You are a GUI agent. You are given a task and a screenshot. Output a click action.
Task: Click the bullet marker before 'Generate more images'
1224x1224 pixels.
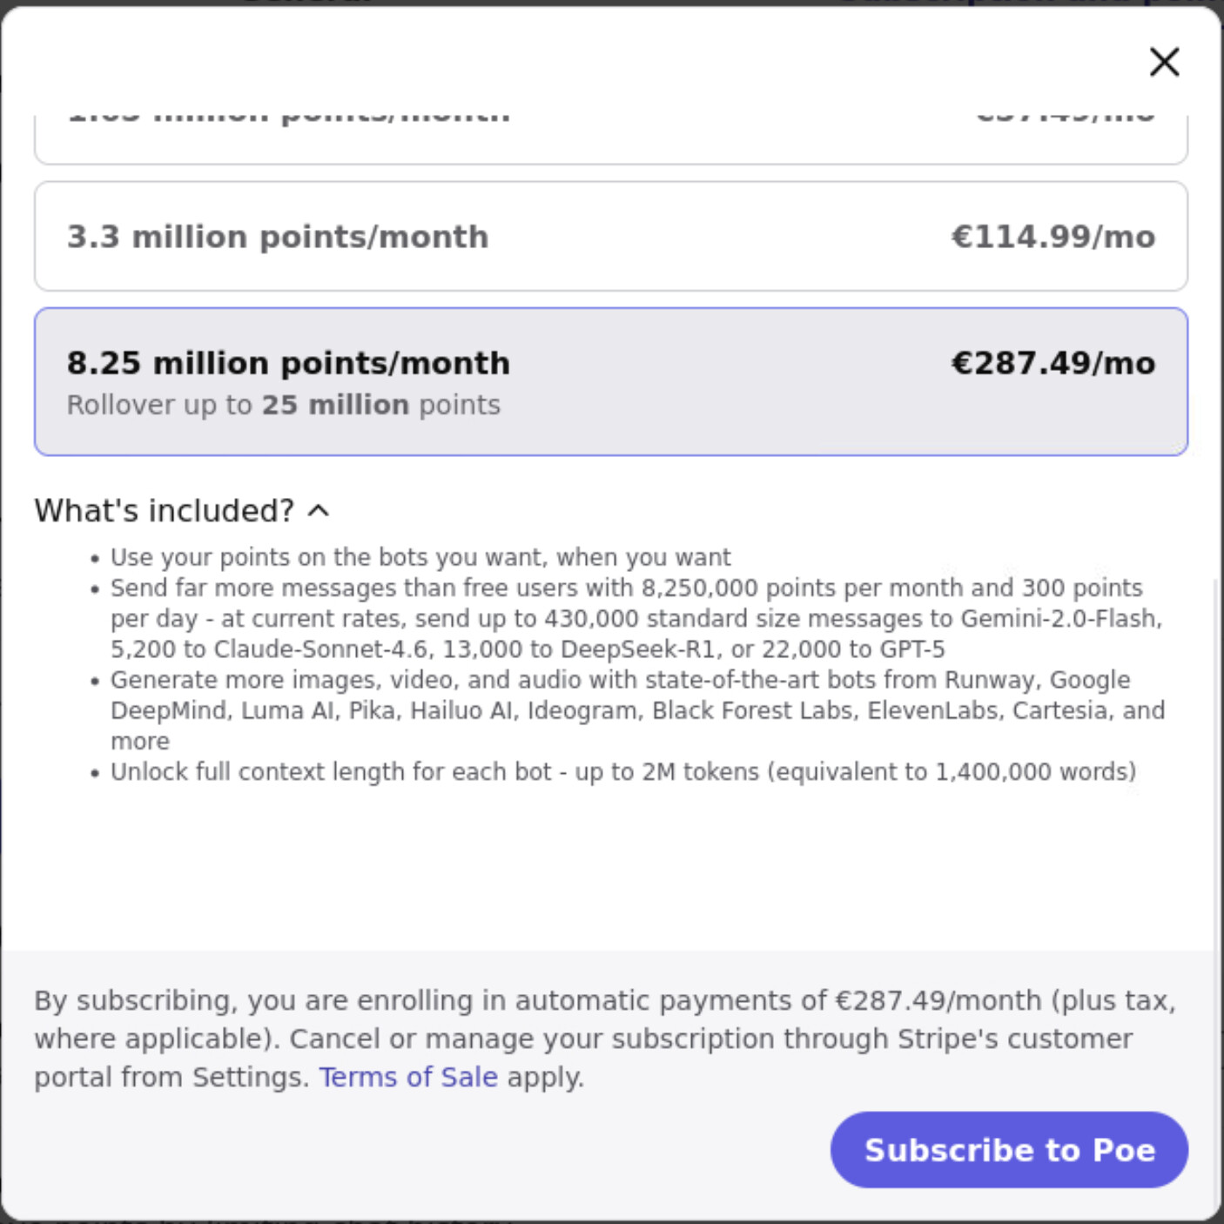tap(96, 682)
